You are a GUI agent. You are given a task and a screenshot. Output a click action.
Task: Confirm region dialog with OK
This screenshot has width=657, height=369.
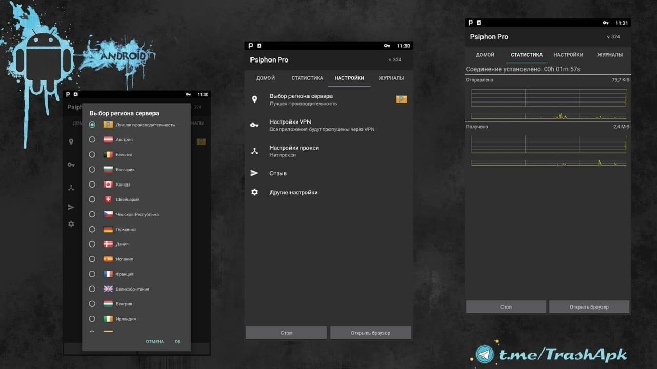(x=178, y=342)
